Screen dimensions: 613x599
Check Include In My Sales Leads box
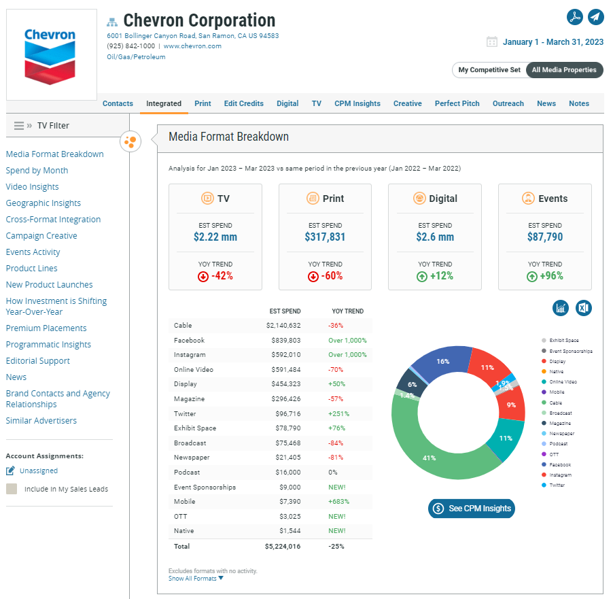click(x=12, y=489)
